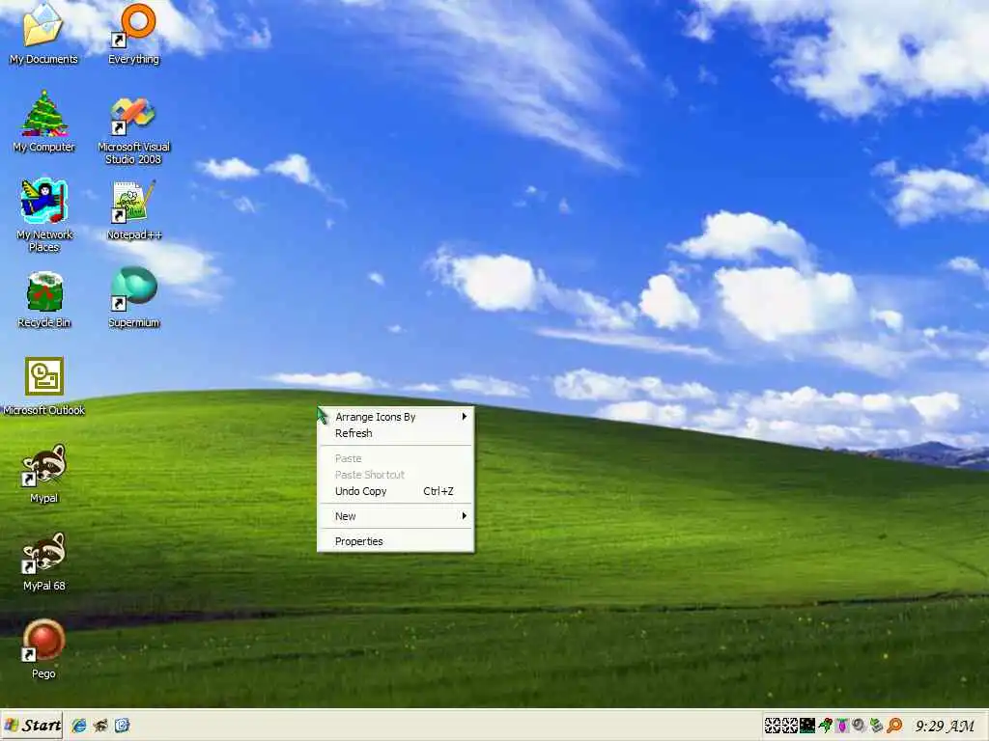Select the Pego red ball shortcut
This screenshot has height=741, width=989.
pyautogui.click(x=43, y=649)
